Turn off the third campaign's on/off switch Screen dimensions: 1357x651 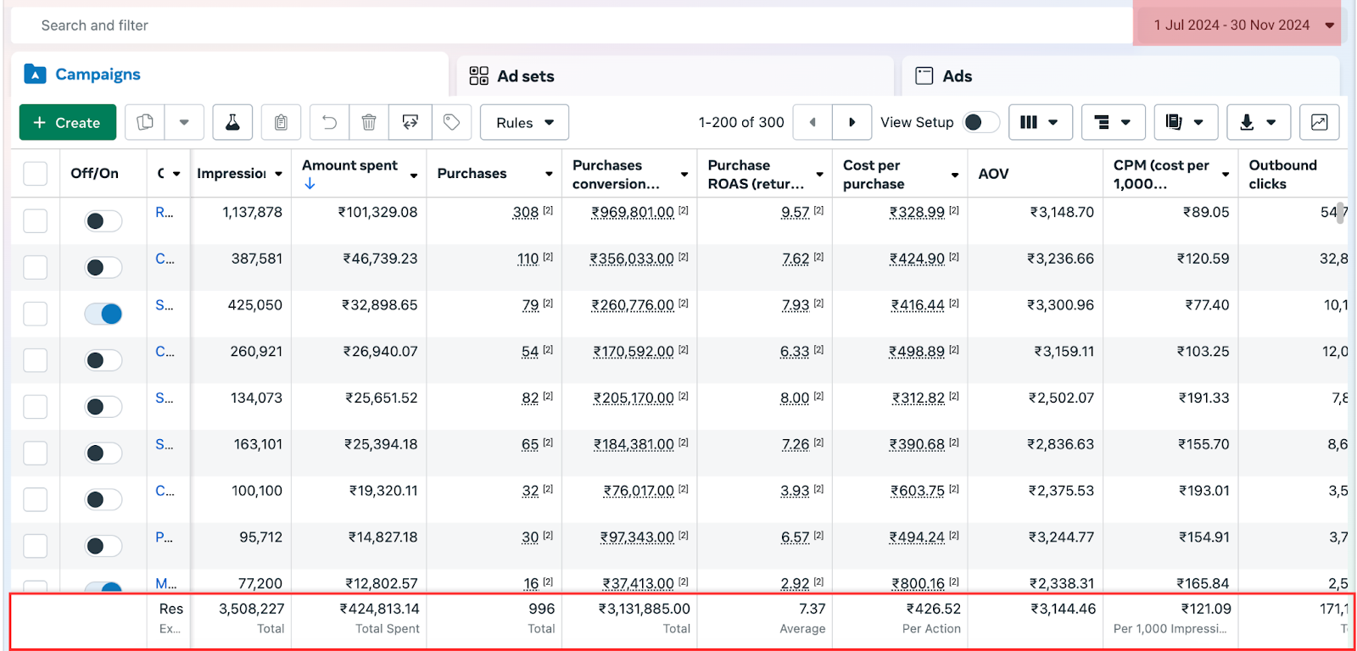pos(103,314)
